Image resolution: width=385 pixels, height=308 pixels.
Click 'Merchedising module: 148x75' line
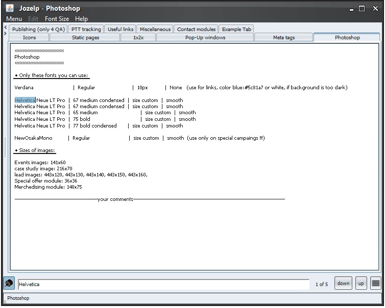tap(48, 187)
